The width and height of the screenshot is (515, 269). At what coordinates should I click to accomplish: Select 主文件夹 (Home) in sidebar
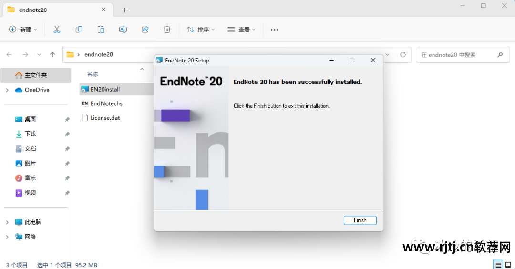click(36, 75)
